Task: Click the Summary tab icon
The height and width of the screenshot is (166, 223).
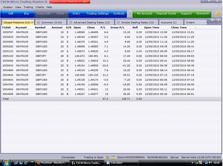Action: 39,22
